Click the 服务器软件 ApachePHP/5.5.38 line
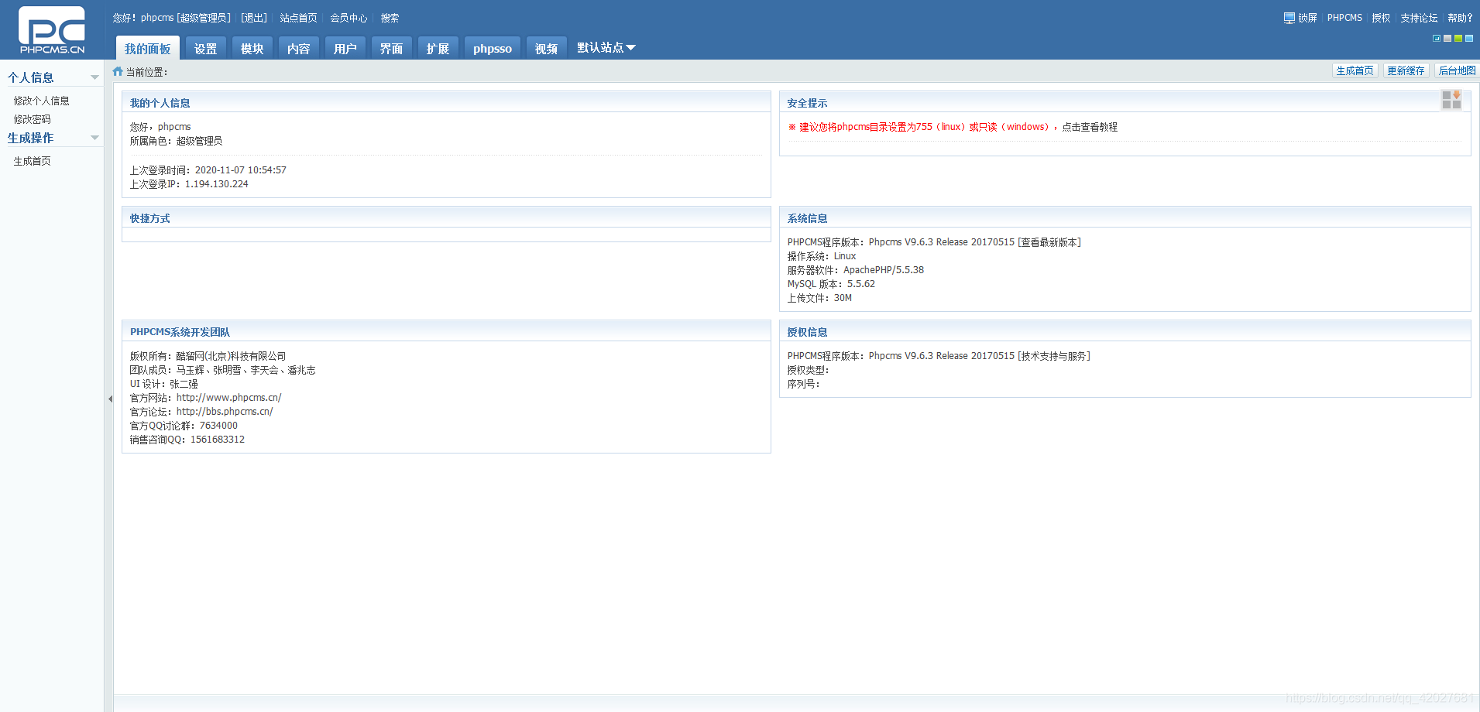The width and height of the screenshot is (1480, 712). 856,270
